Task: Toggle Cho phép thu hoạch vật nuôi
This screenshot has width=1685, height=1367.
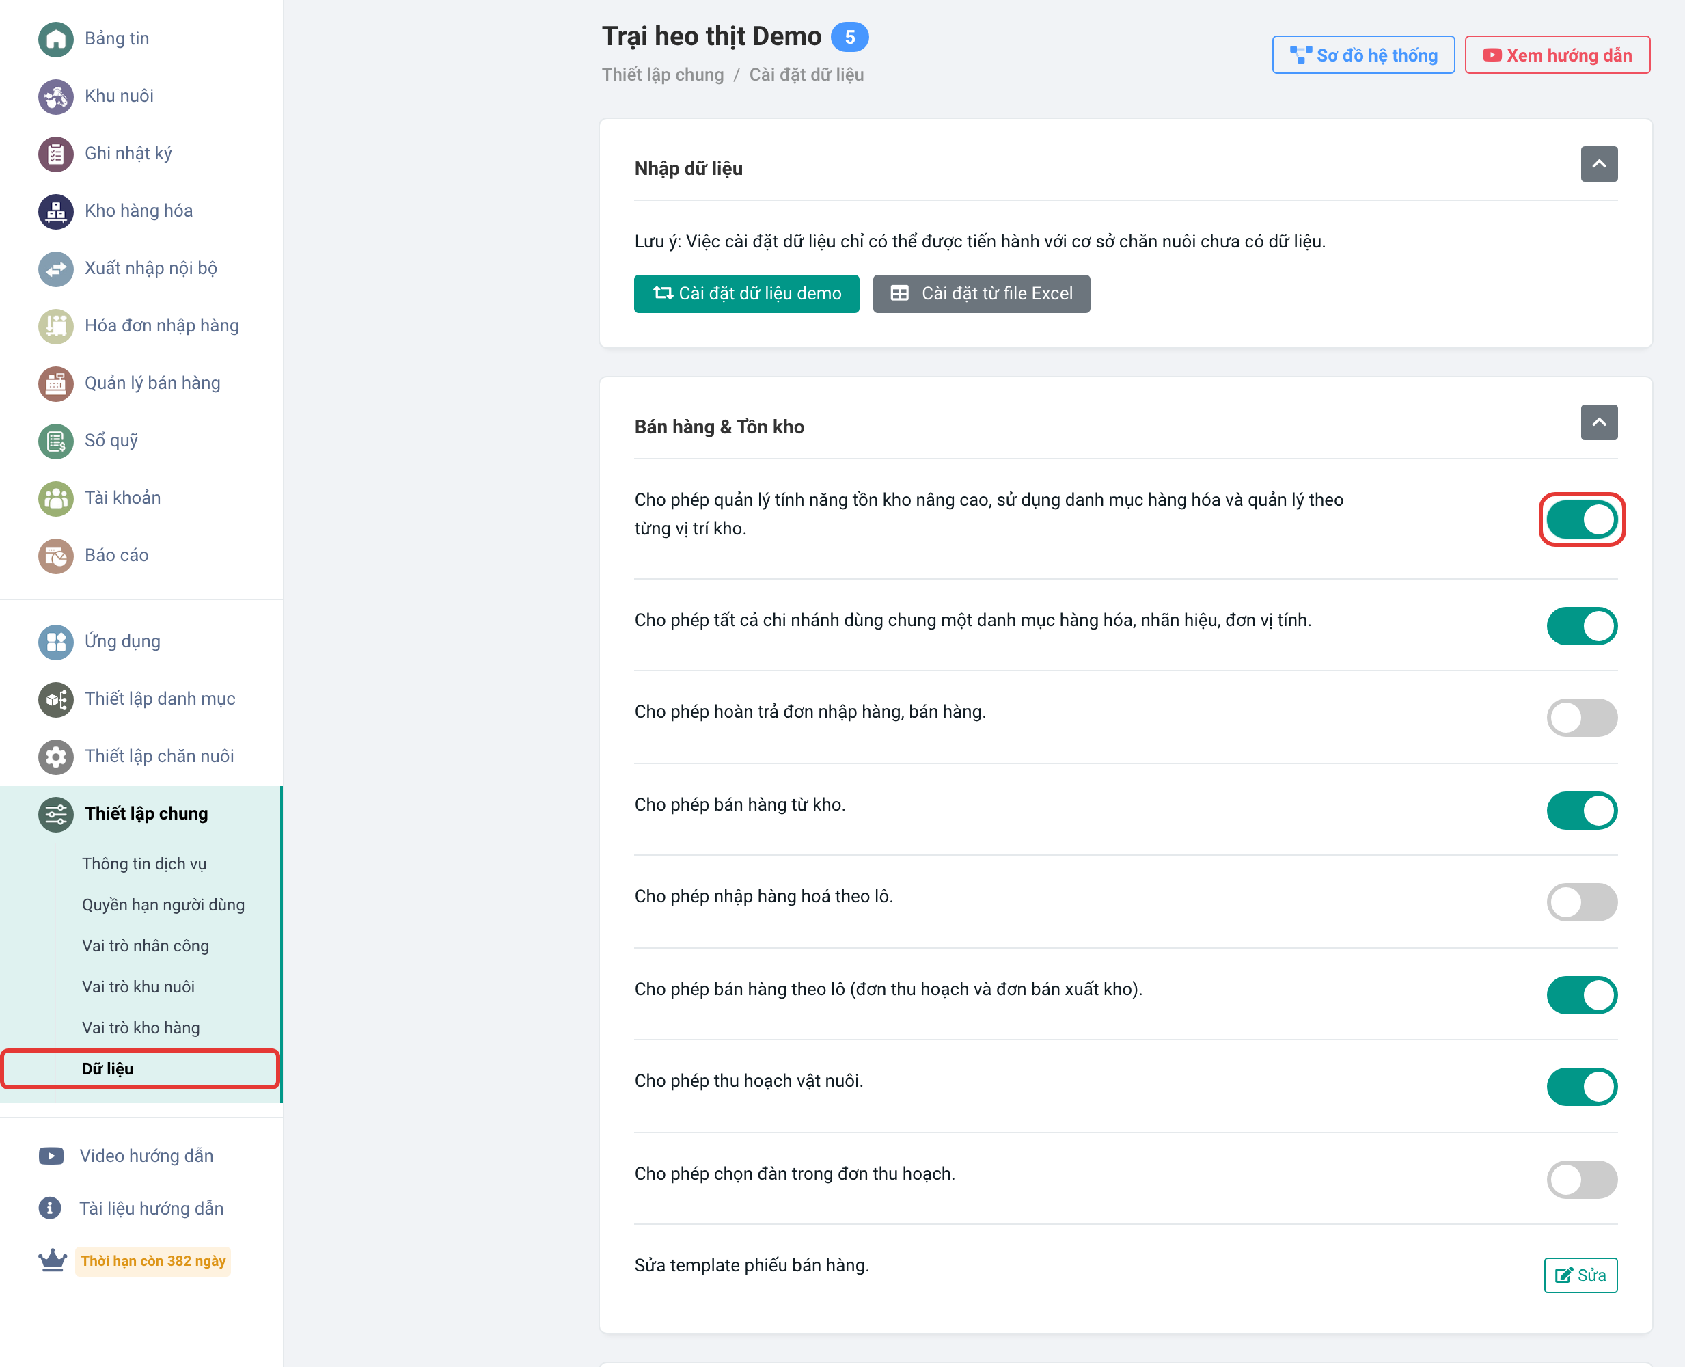Action: click(x=1581, y=1087)
